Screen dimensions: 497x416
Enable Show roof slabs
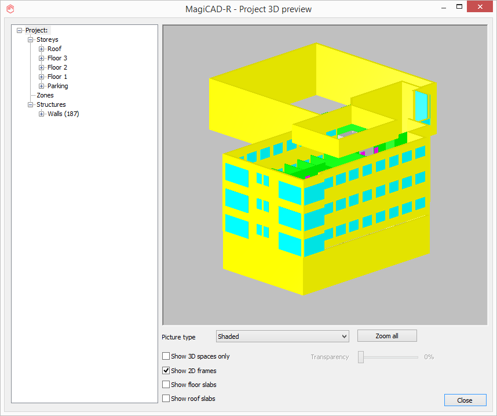166,398
